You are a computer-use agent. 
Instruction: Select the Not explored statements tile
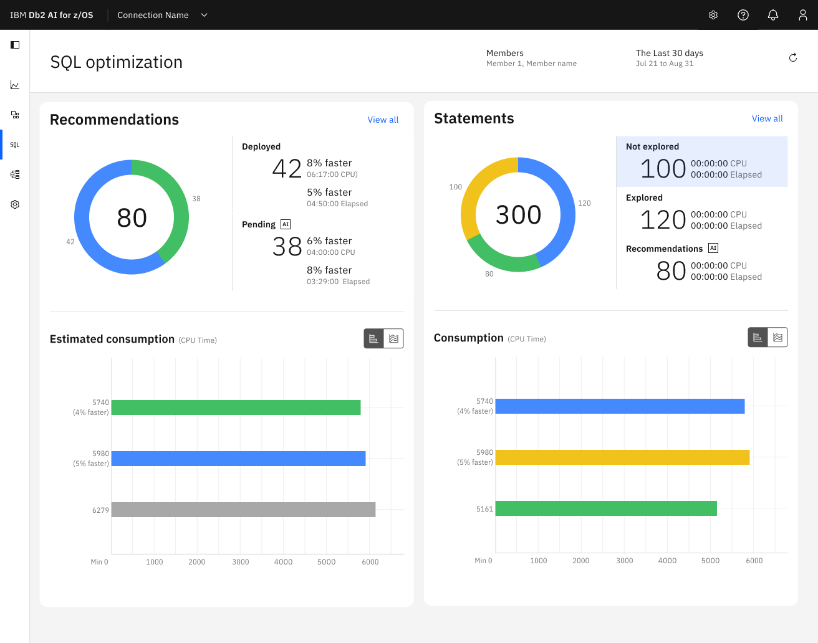click(x=702, y=161)
